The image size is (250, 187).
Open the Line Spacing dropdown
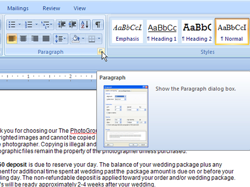click(x=60, y=38)
